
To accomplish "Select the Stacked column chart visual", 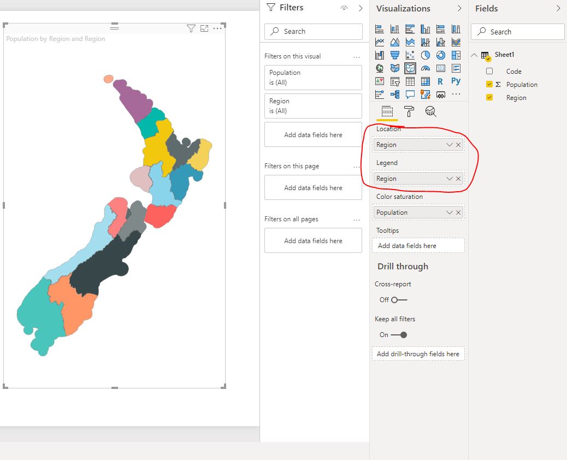I will pyautogui.click(x=395, y=29).
